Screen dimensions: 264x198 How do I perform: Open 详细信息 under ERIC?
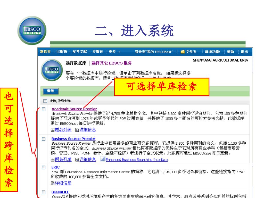click(63, 183)
